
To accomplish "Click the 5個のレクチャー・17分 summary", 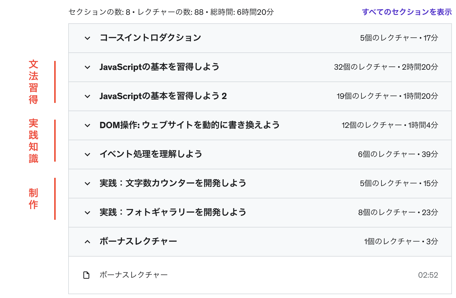I will coord(399,38).
